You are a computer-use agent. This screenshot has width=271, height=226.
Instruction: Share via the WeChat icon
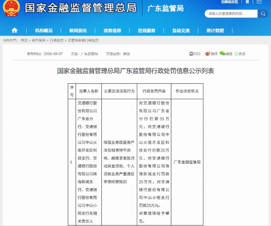(222, 53)
